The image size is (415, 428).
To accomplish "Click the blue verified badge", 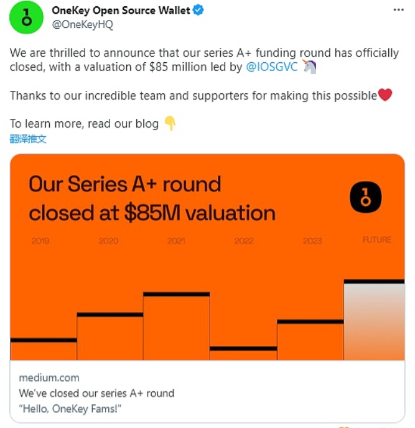I will coord(200,11).
